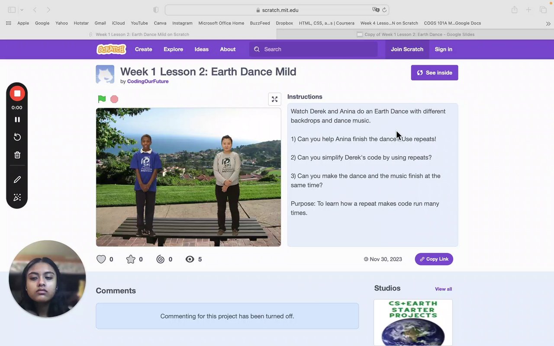This screenshot has height=346, width=554.
Task: Open the confetti effects tool in recorder
Action: [x=17, y=197]
